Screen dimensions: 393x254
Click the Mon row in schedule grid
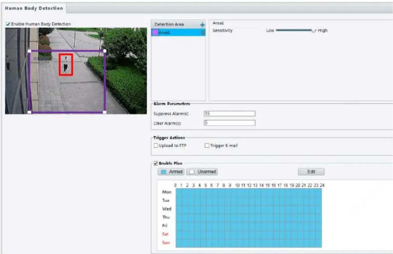pyautogui.click(x=249, y=192)
